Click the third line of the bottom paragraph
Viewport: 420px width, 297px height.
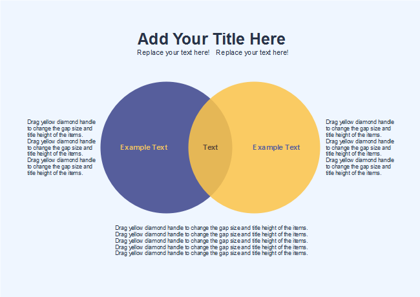pyautogui.click(x=211, y=240)
